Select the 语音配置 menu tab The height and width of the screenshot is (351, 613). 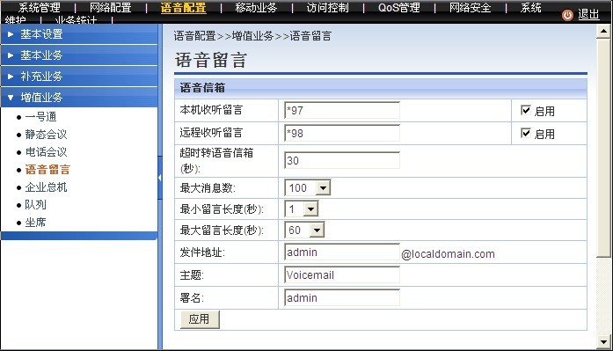click(x=183, y=8)
